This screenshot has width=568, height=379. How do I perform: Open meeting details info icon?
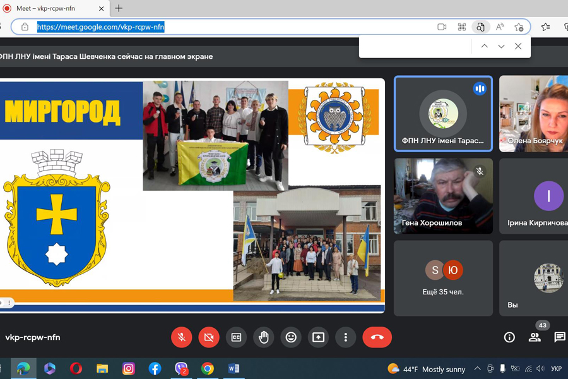tap(509, 337)
